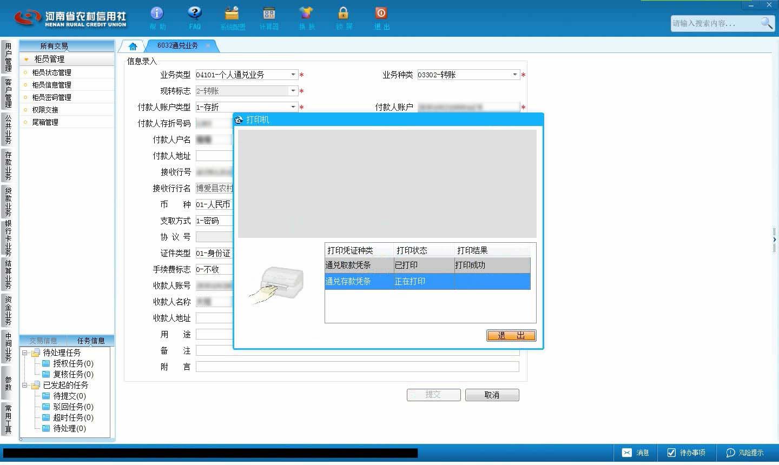Image resolution: width=779 pixels, height=465 pixels.
Task: Click the right edge panel collapse arrow
Action: [775, 240]
